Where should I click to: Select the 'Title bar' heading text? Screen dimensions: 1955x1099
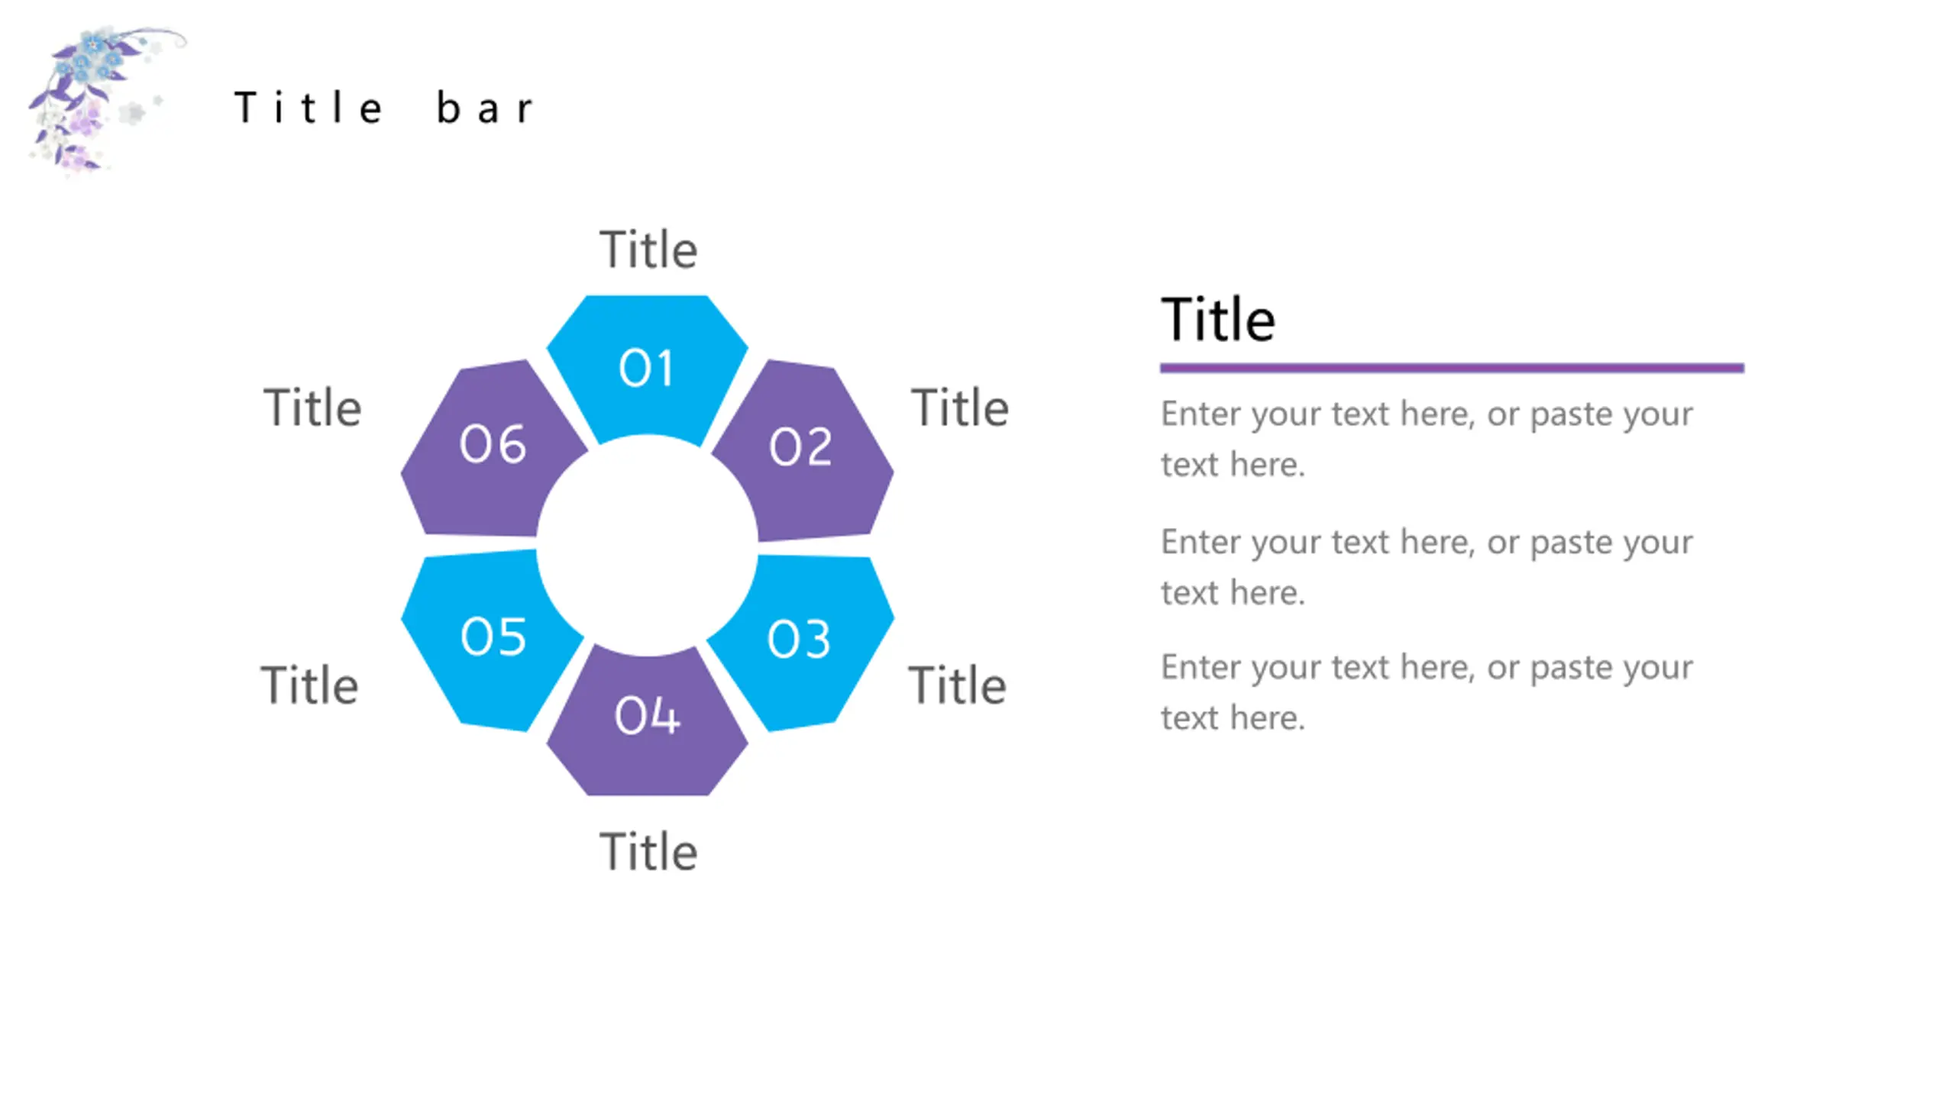384,108
